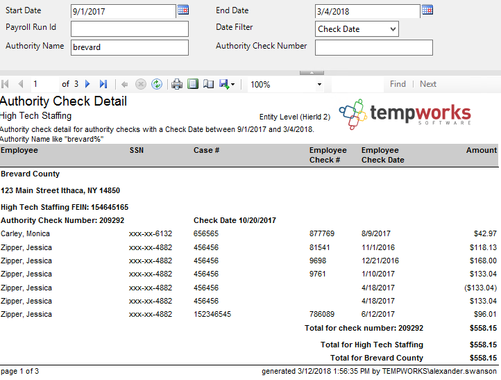This screenshot has width=501, height=380.
Task: Click case number 152346545
Action: (212, 314)
